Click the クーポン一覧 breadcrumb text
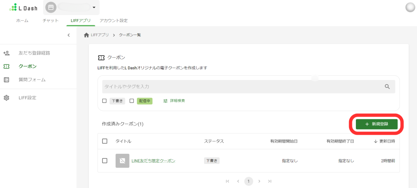The height and width of the screenshot is (188, 417). point(130,35)
